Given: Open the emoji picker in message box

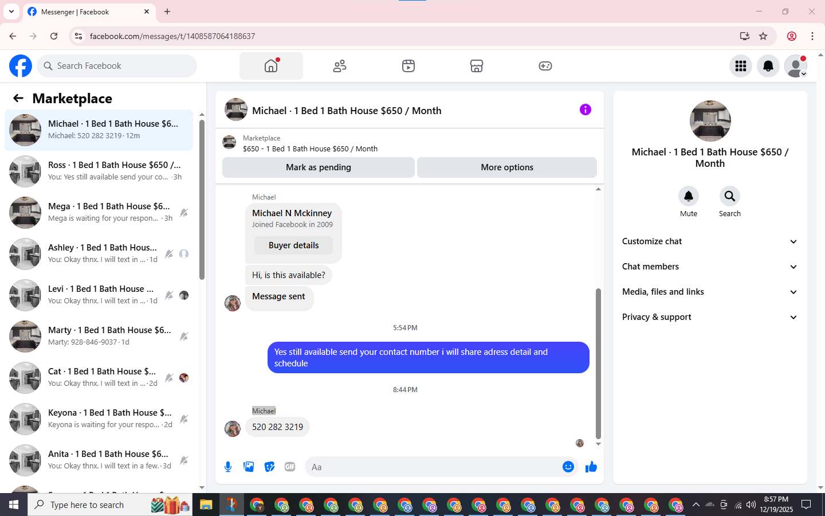Looking at the screenshot, I should pos(568,467).
